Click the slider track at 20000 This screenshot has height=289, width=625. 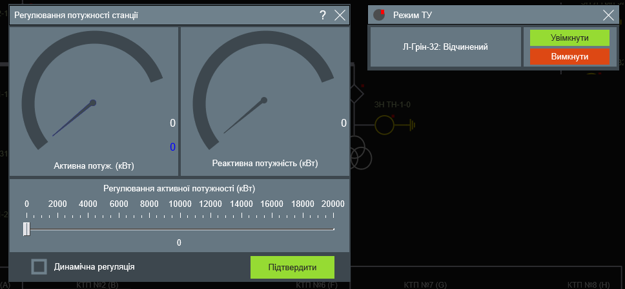click(333, 229)
